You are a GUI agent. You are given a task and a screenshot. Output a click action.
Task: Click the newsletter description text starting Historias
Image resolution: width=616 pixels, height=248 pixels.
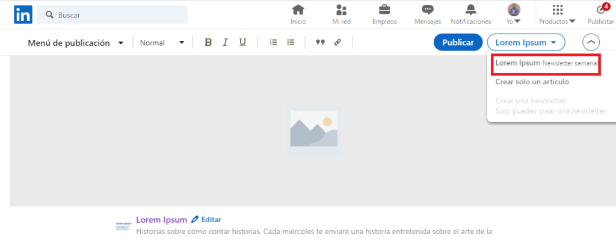(314, 232)
